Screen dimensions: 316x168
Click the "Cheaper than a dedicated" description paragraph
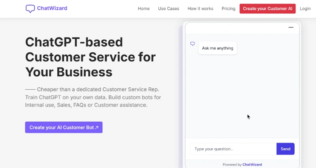93,97
